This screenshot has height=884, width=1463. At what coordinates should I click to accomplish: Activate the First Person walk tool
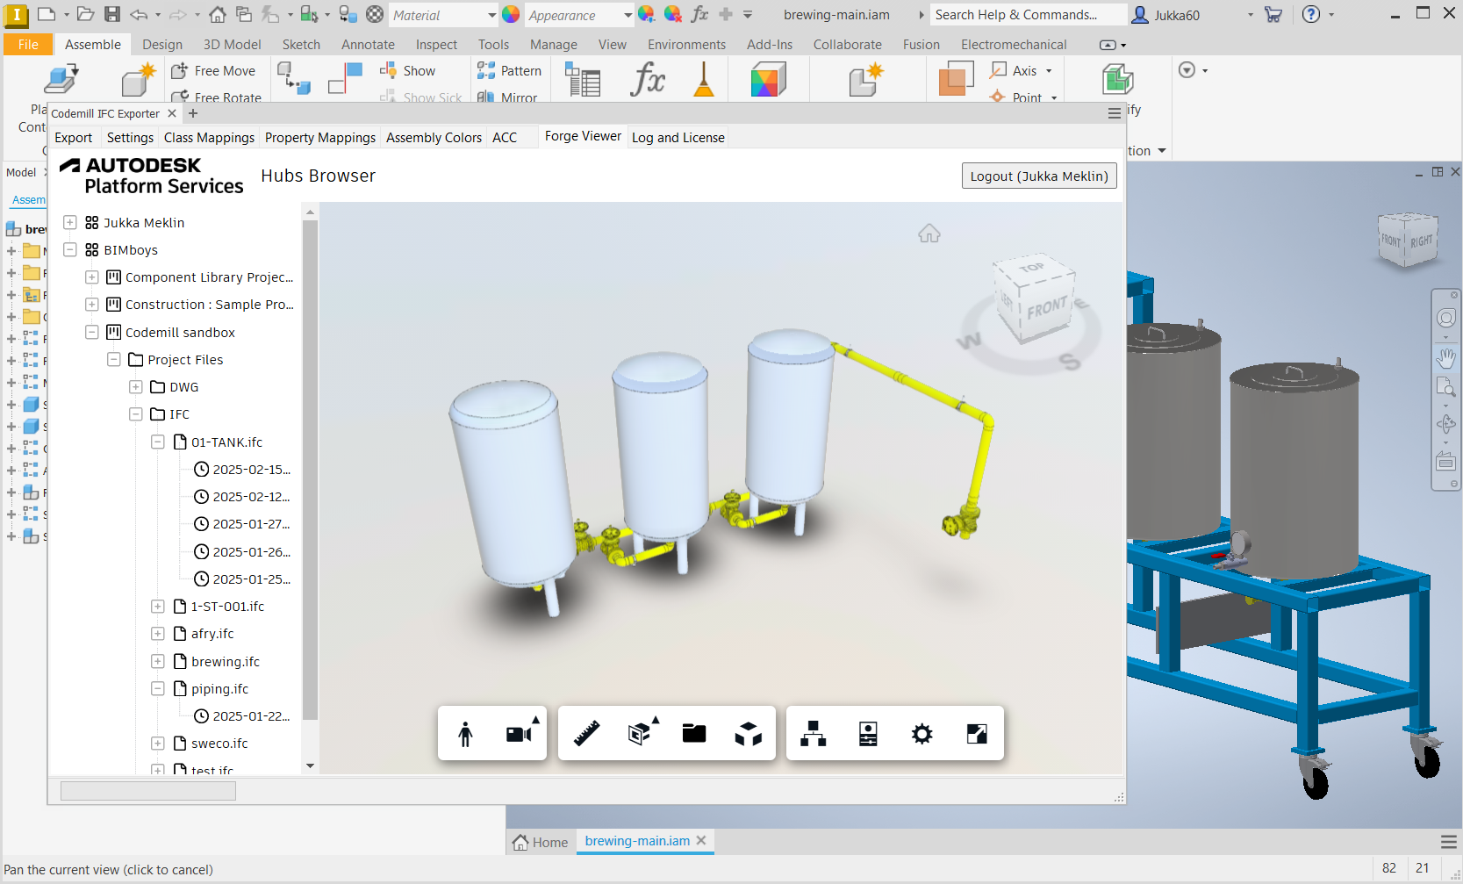click(x=465, y=734)
